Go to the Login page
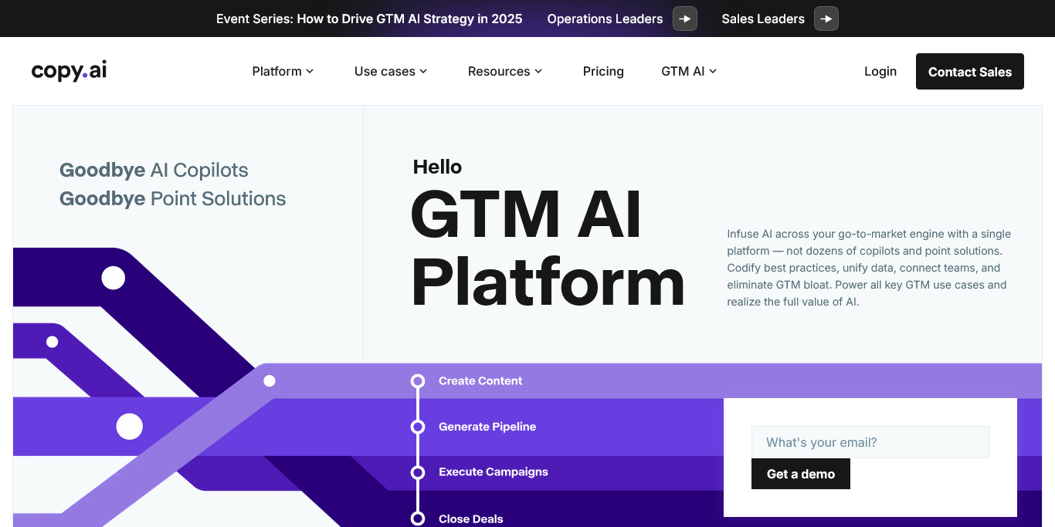 point(880,71)
